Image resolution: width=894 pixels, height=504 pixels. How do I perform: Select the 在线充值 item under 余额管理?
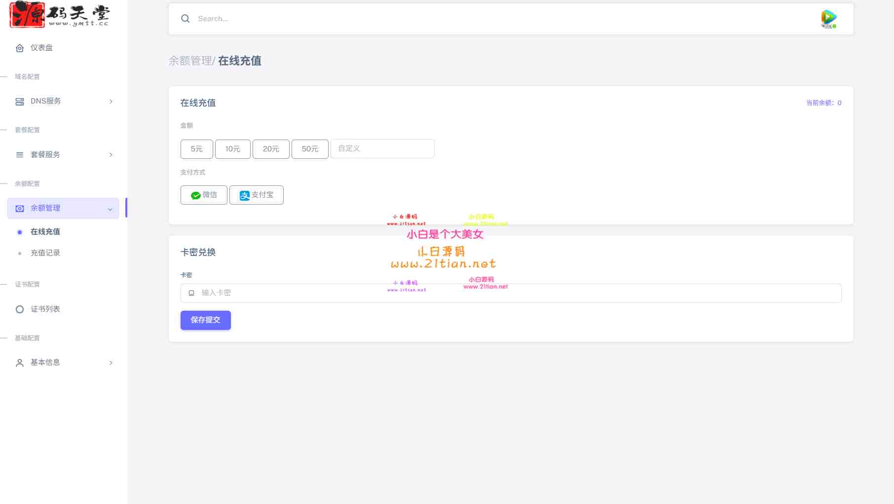pyautogui.click(x=45, y=231)
